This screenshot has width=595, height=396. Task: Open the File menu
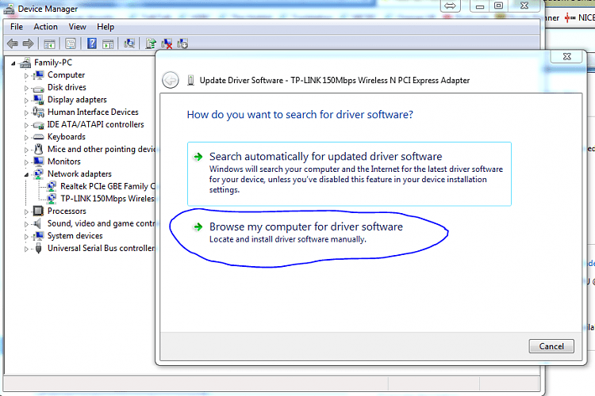(x=17, y=26)
